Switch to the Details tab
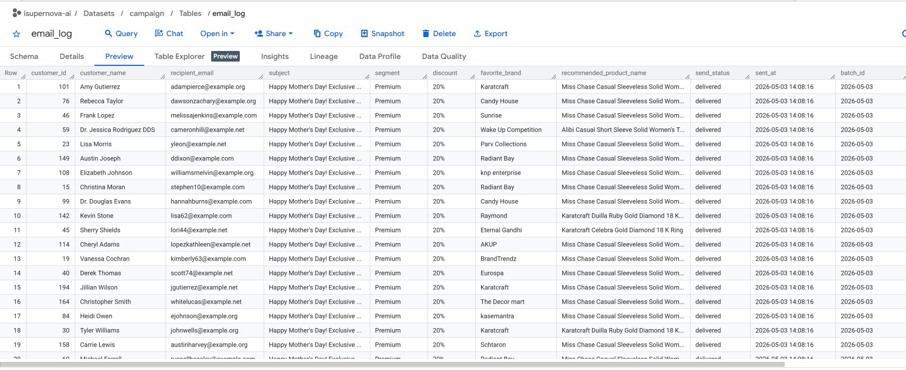The height and width of the screenshot is (370, 906). click(72, 56)
